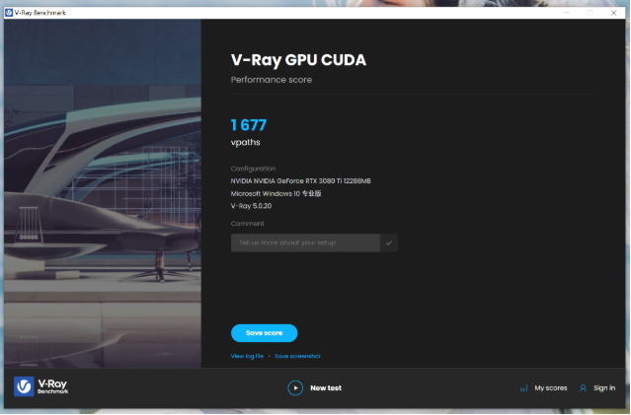Click the V-Ray Benchmark logo in footer
This screenshot has height=415, width=631.
(41, 386)
